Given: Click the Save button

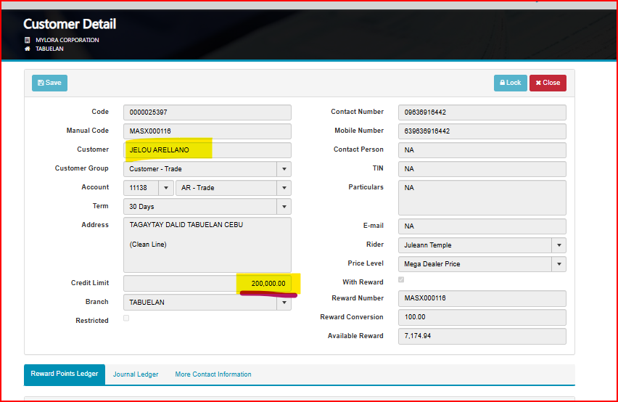Looking at the screenshot, I should tap(49, 83).
